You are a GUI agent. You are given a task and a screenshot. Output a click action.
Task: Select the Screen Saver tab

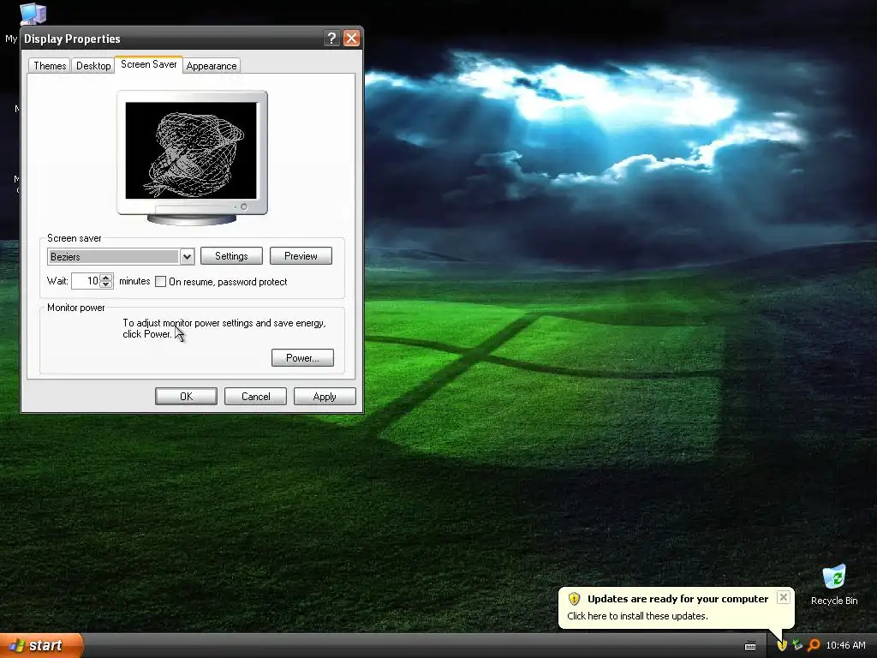coord(149,64)
